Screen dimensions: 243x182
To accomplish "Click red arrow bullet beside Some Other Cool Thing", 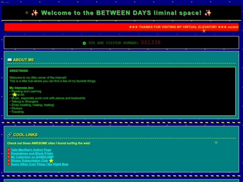I will point(9,164).
